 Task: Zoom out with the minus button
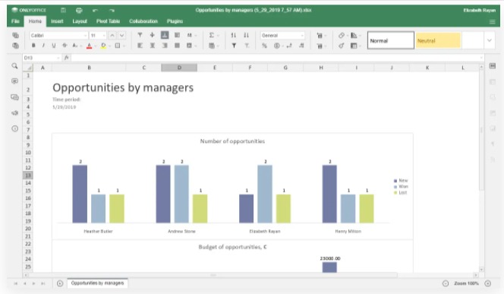coord(446,283)
